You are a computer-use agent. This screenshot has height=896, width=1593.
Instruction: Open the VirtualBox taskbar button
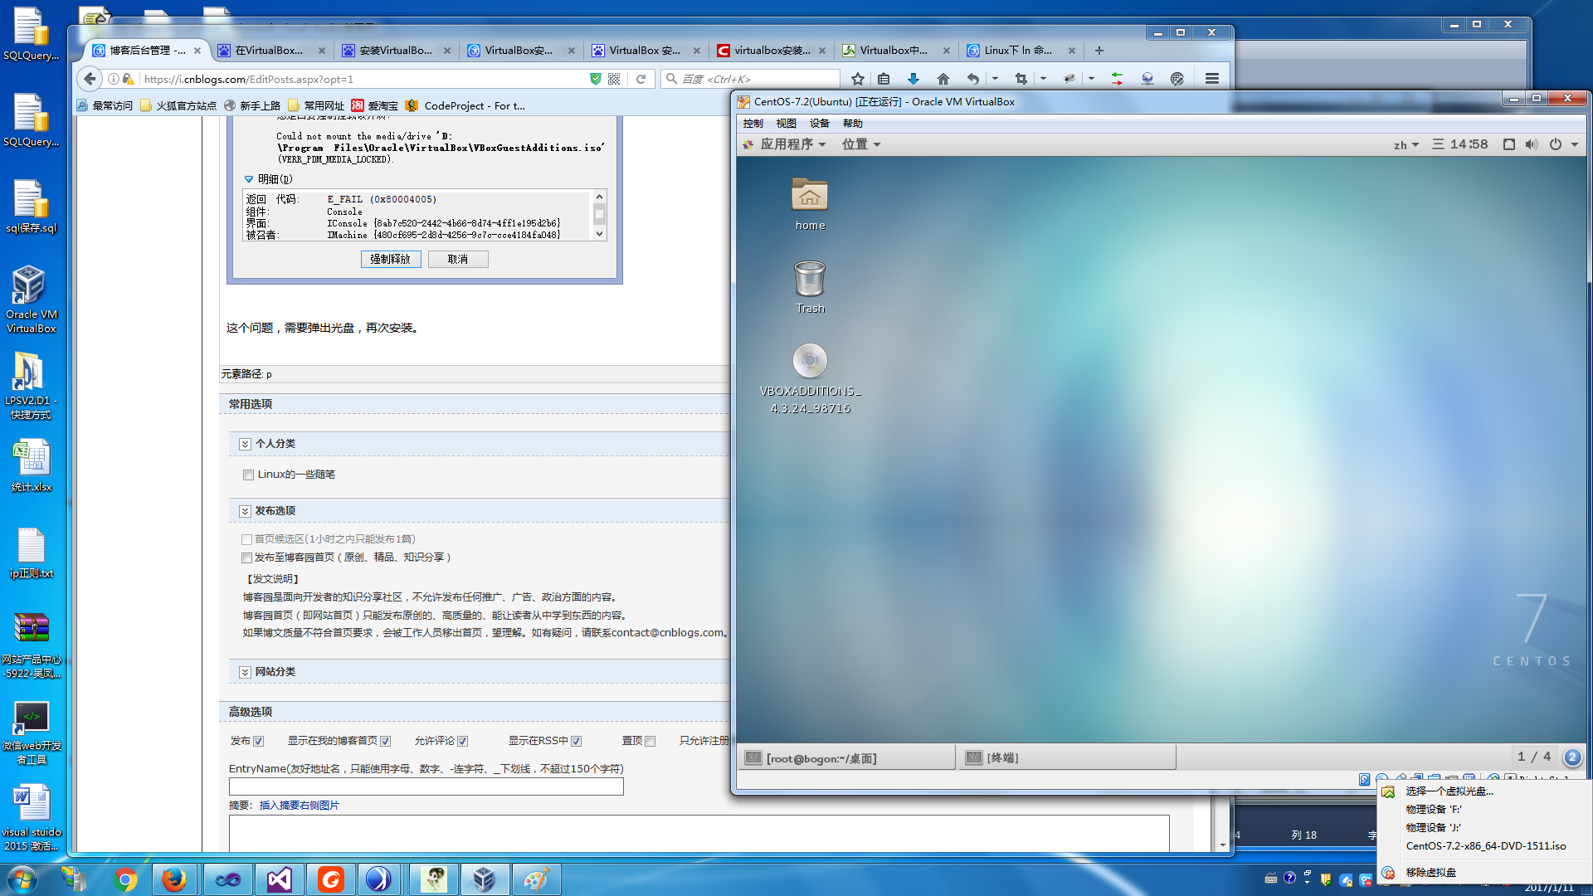485,879
